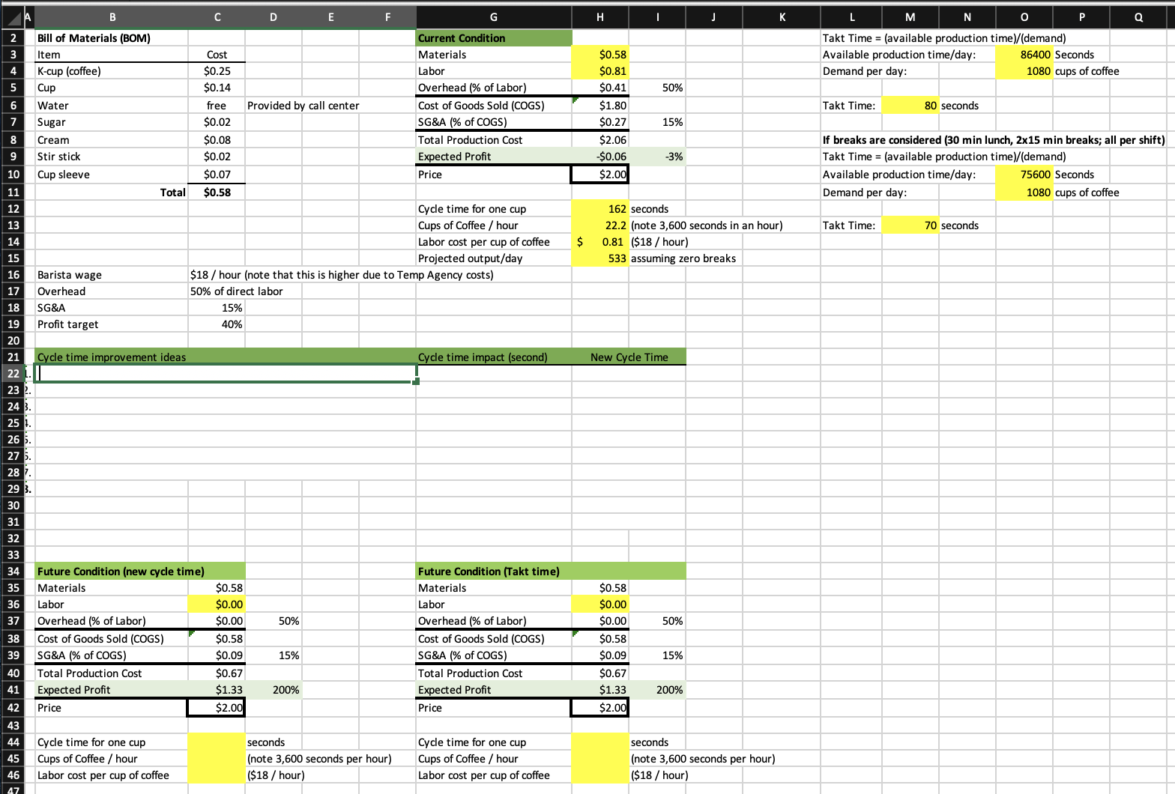
Task: Select the 75600 seconds value
Action: (x=1024, y=175)
